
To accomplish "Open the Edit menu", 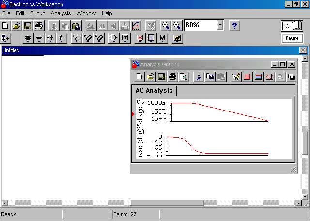I will tap(20, 13).
